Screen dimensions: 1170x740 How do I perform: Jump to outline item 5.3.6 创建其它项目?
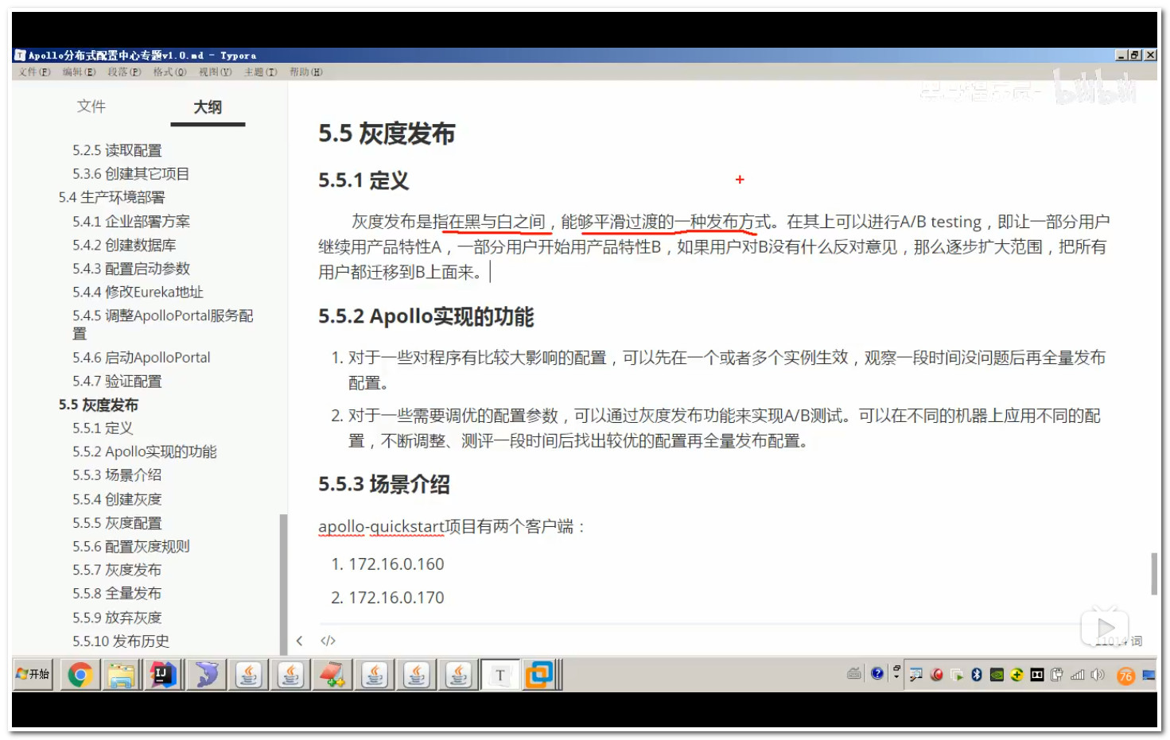click(130, 173)
